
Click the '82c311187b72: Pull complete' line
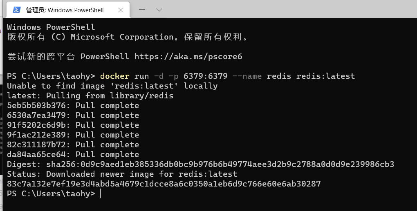(x=73, y=144)
